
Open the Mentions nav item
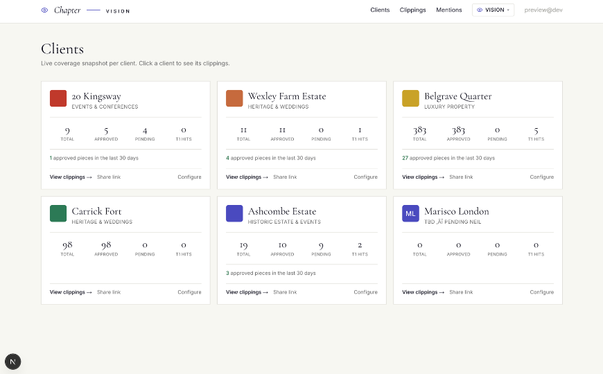click(x=449, y=10)
